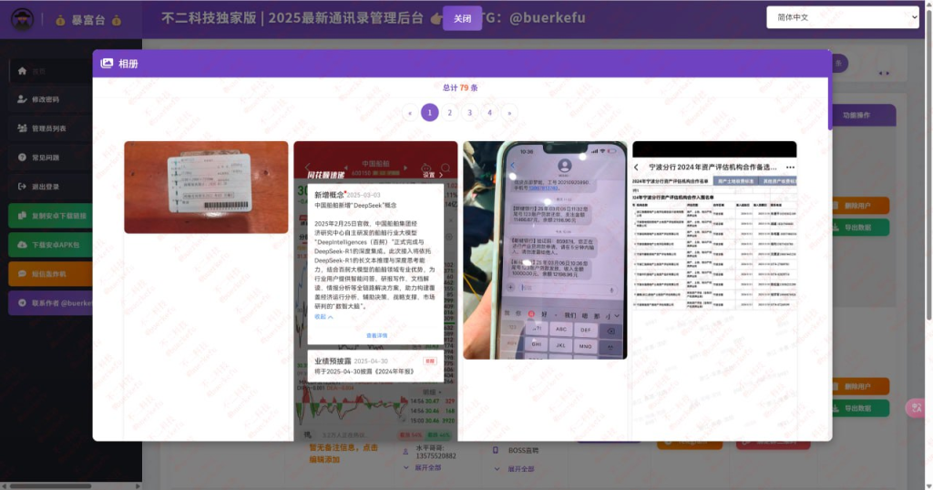
Task: Open 管理员列表 in the sidebar
Action: (51, 128)
